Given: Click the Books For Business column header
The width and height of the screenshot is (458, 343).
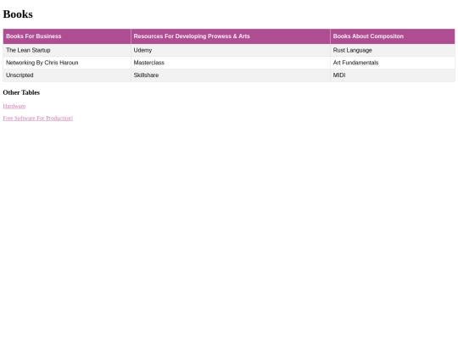Looking at the screenshot, I should coord(67,36).
